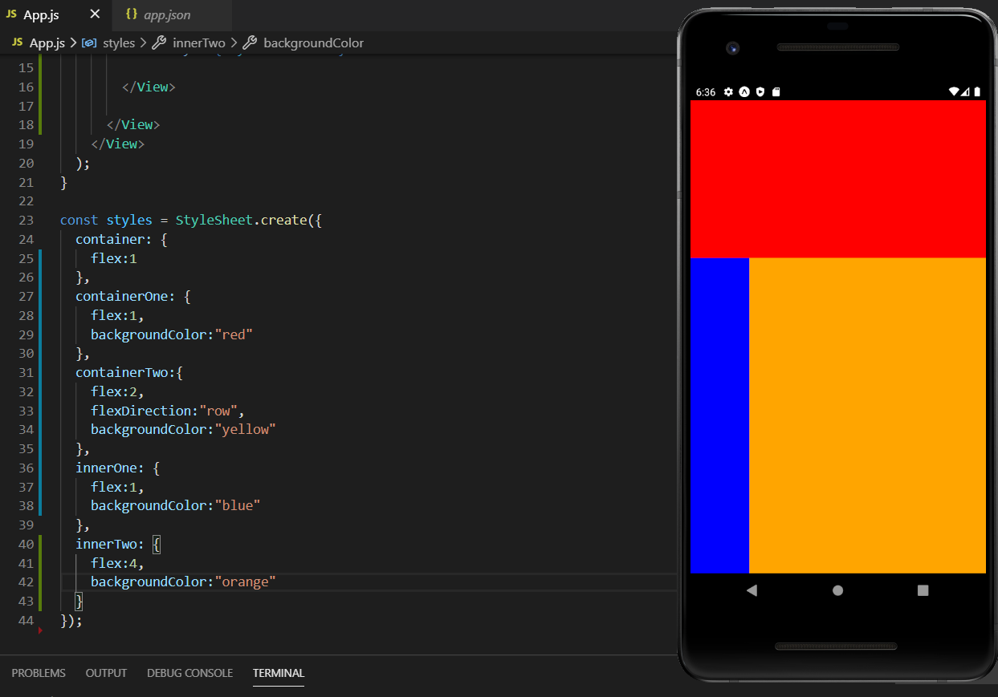
Task: Click line number 42 in the gutter
Action: pyautogui.click(x=26, y=582)
